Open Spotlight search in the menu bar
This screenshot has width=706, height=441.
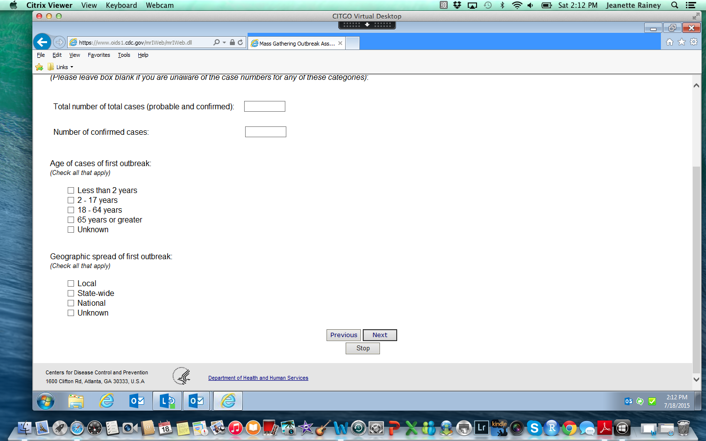[675, 5]
